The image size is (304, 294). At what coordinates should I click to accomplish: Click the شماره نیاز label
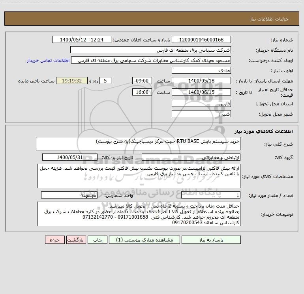click(282, 40)
